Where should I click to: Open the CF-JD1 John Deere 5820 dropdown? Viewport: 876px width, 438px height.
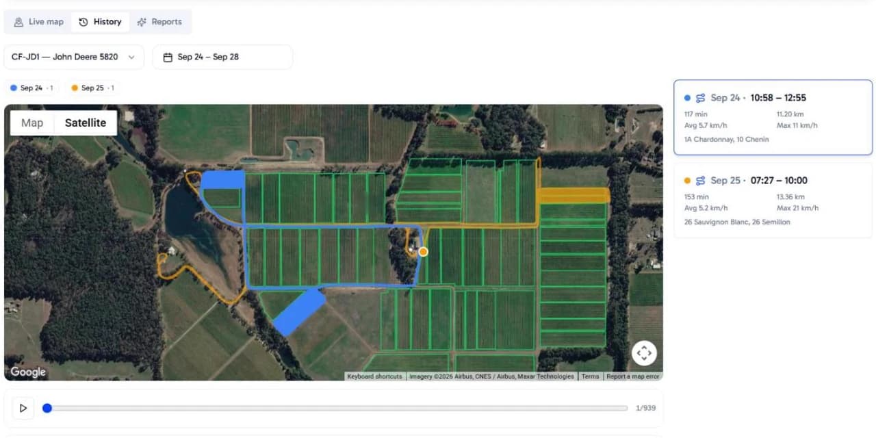(74, 57)
